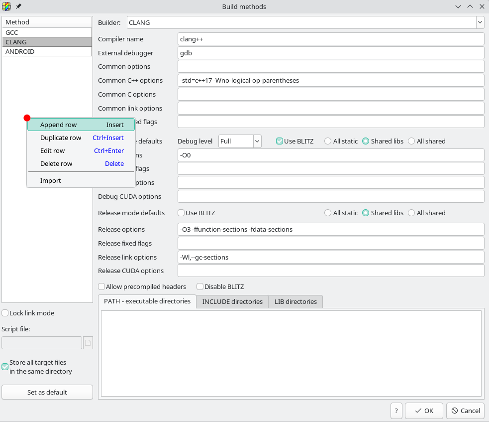This screenshot has width=489, height=422.
Task: Select All static for release mode
Action: click(x=328, y=213)
